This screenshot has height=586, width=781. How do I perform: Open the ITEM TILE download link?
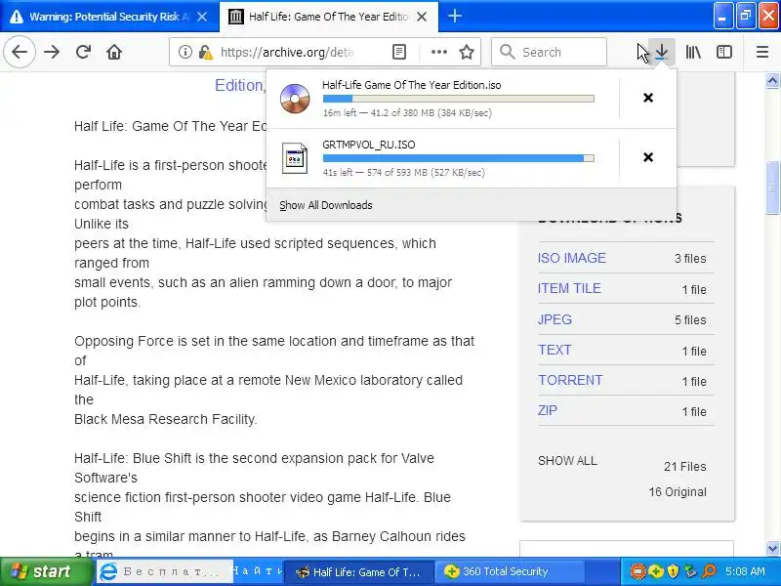click(x=569, y=288)
